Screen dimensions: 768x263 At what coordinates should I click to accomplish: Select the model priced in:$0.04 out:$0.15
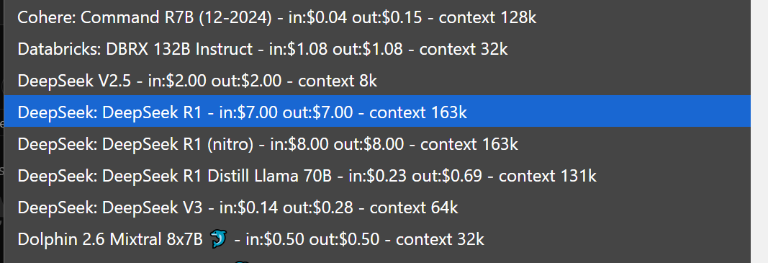click(377, 17)
